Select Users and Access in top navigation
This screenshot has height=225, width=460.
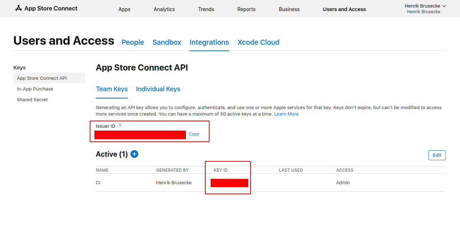pos(344,9)
